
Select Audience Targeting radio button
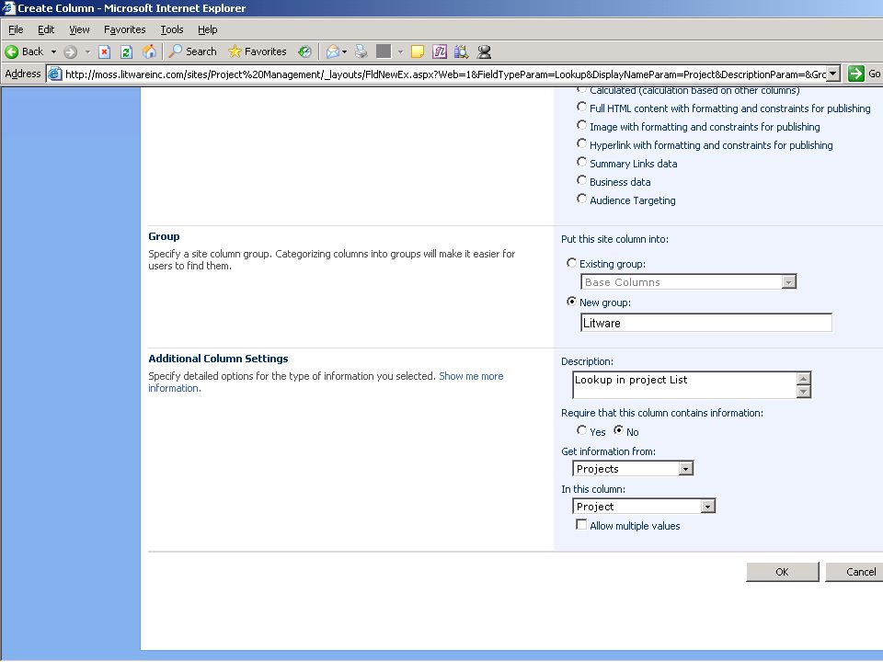pos(581,199)
